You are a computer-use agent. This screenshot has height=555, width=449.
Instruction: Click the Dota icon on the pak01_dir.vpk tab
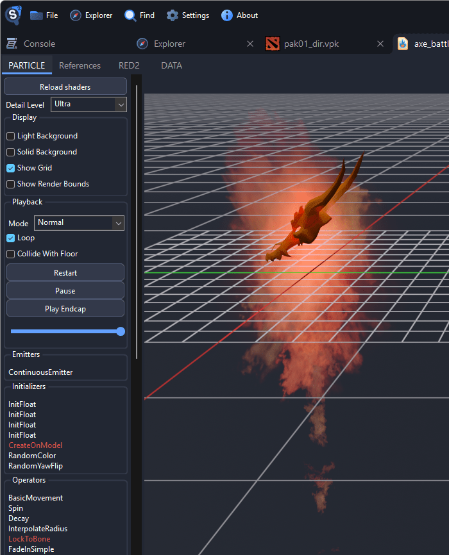tap(273, 44)
